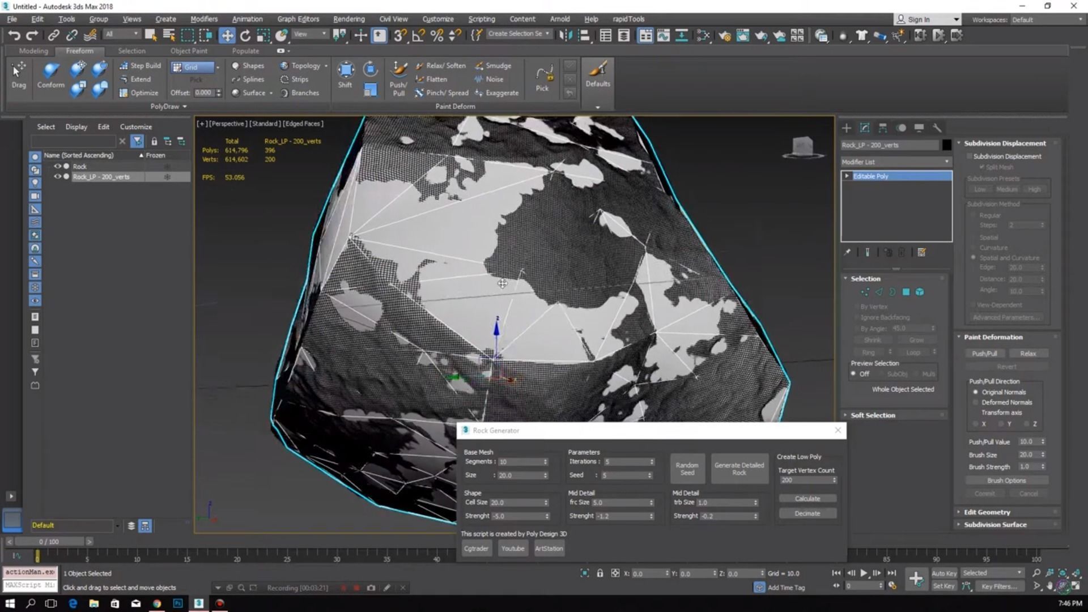Toggle visibility of the Rock object in Scene Explorer

[58, 166]
